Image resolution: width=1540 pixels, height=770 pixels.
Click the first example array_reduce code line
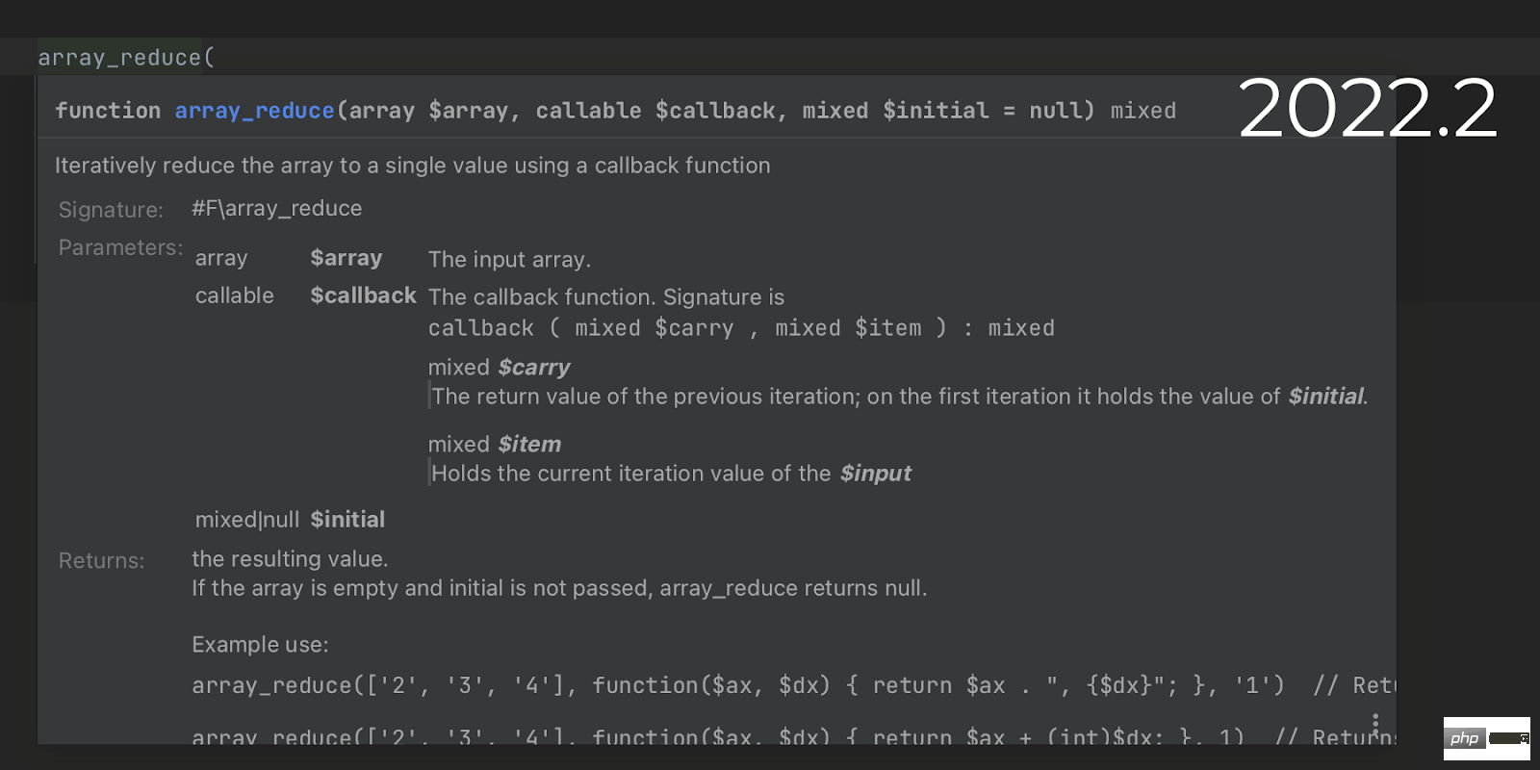coord(674,685)
